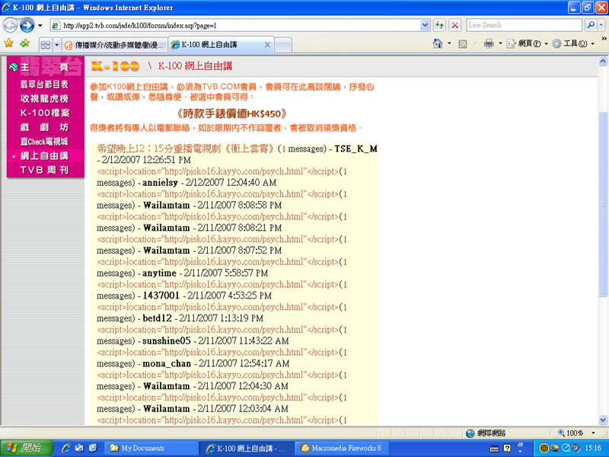Viewport: 609px width, 457px height.
Task: Open the search provider options arrow
Action: (601, 25)
